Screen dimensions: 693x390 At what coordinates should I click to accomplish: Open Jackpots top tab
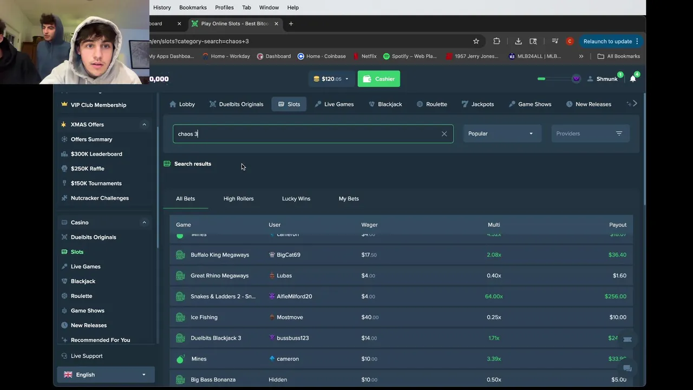(478, 104)
